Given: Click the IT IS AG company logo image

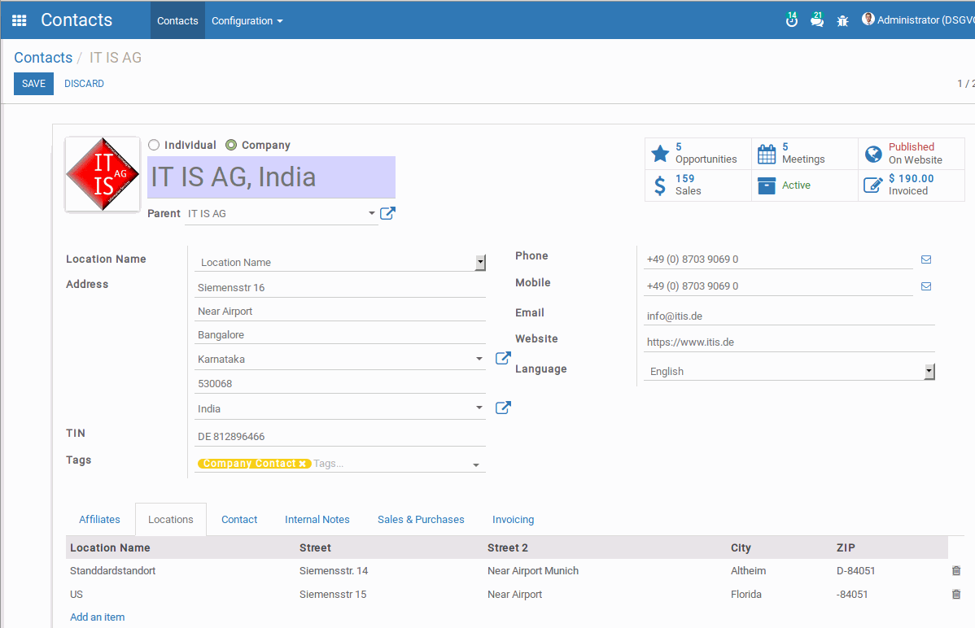Looking at the screenshot, I should click(x=103, y=175).
